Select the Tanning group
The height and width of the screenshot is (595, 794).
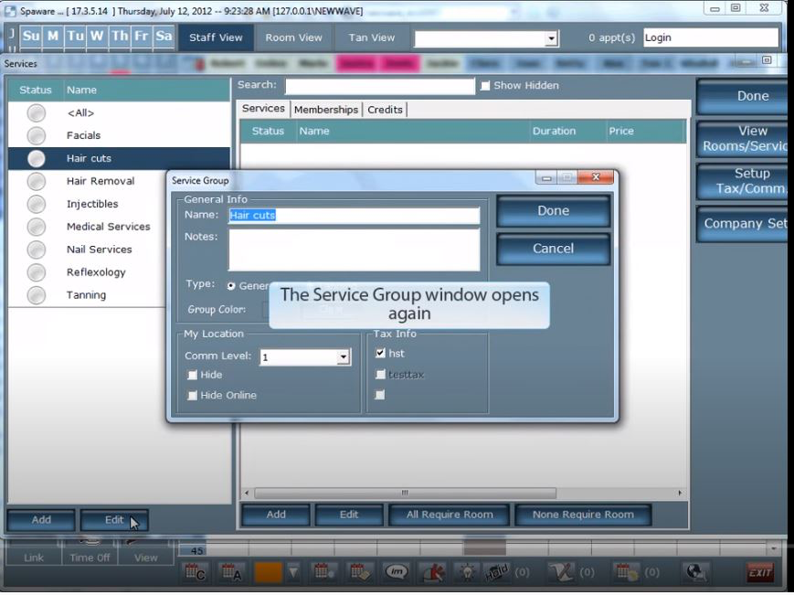click(x=86, y=295)
